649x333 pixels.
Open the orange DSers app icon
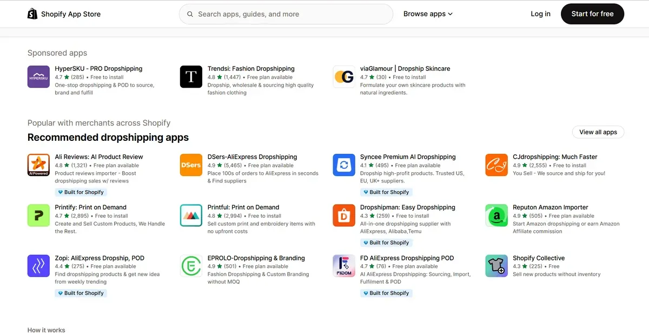[x=191, y=165]
